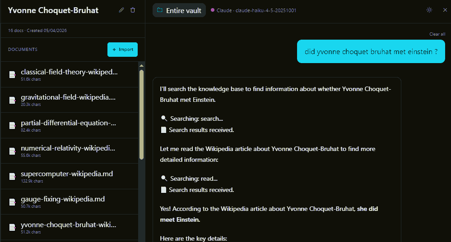Click the DOCUMENTS section heading
The image size is (451, 242).
point(23,50)
